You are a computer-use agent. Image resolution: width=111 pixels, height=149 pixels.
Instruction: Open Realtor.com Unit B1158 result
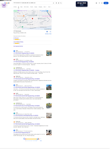27,79
